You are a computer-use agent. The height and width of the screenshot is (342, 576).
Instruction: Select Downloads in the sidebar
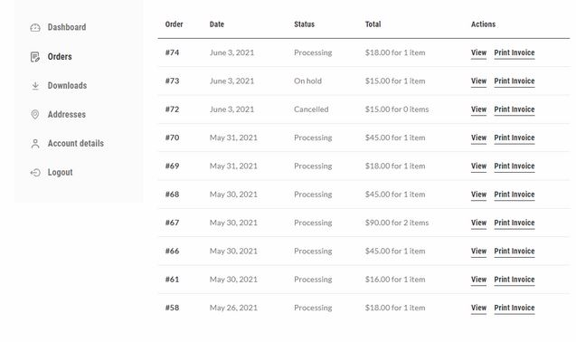pos(67,86)
